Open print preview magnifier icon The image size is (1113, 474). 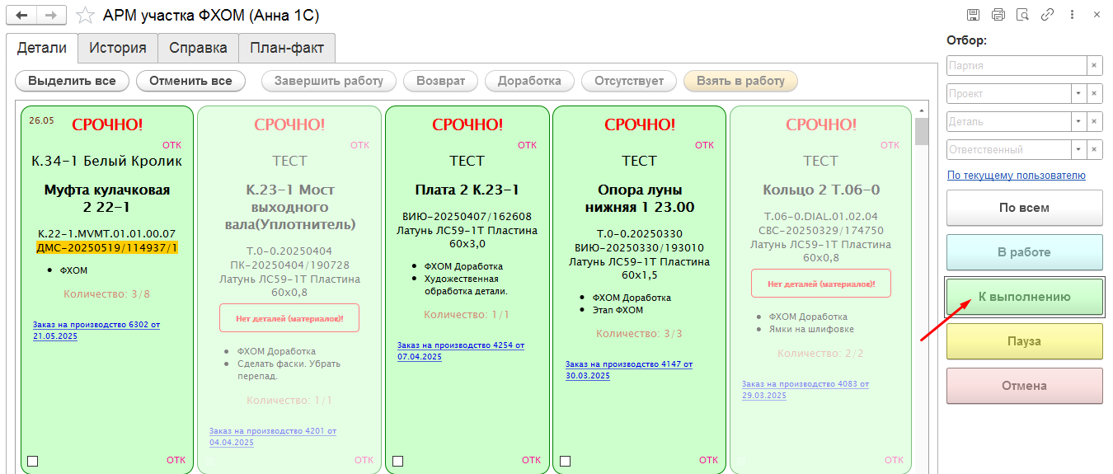pos(1023,15)
